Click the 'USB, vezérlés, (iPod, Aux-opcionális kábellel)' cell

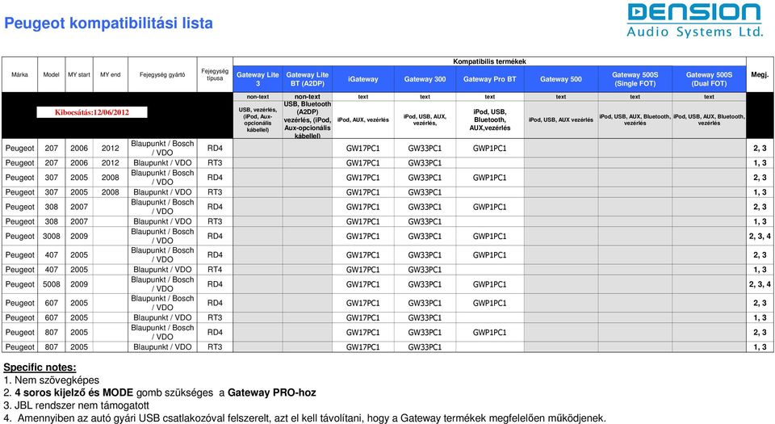point(258,120)
